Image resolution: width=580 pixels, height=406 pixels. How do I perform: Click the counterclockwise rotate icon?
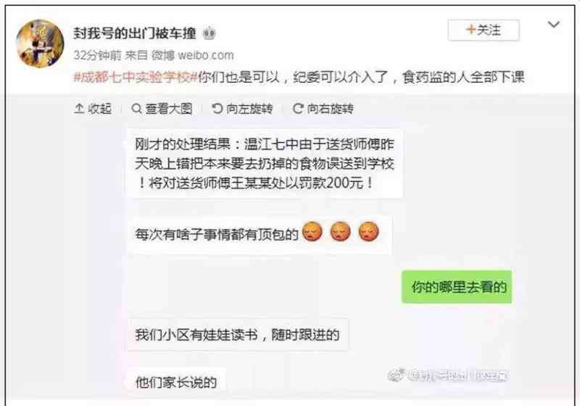click(217, 109)
